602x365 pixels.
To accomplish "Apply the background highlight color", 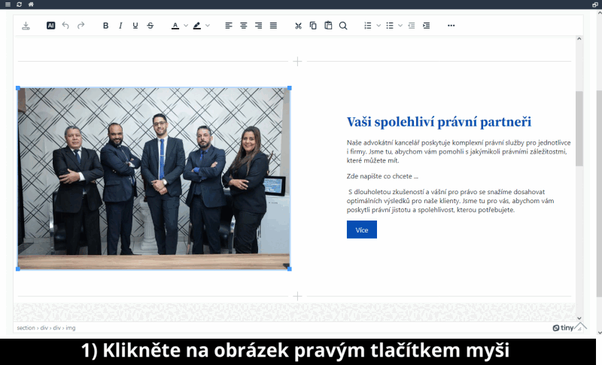I will [x=197, y=26].
